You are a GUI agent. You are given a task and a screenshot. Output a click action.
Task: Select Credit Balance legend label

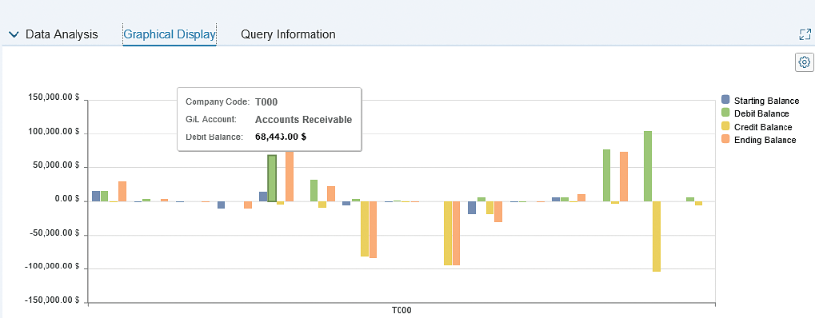point(763,127)
